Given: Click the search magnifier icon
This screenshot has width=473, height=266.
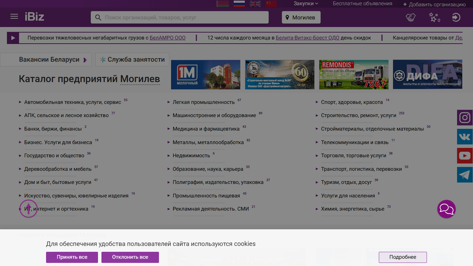Looking at the screenshot, I should coord(98,17).
